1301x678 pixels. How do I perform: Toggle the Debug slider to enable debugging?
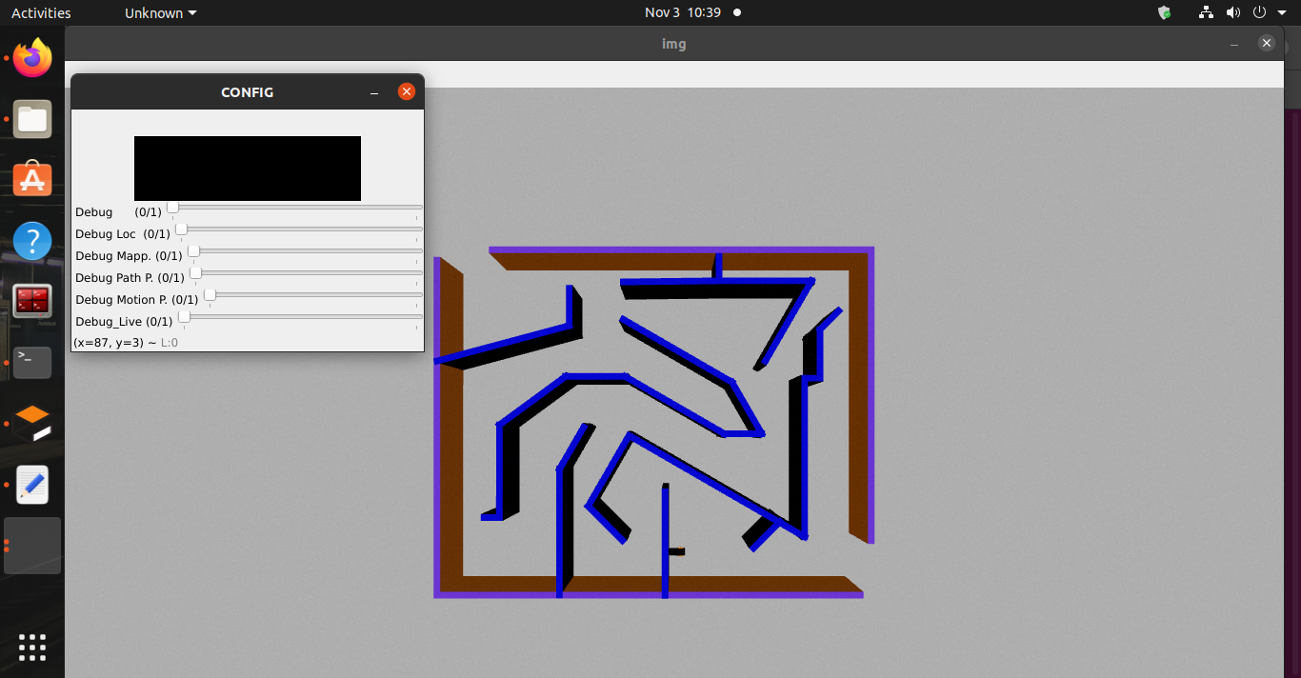pos(171,208)
